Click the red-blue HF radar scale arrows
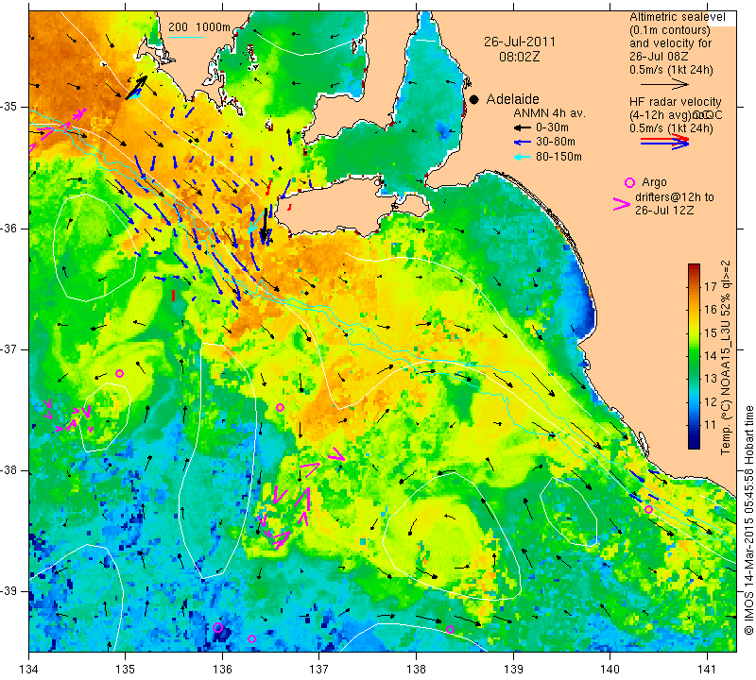Image resolution: width=756 pixels, height=680 pixels. click(664, 142)
